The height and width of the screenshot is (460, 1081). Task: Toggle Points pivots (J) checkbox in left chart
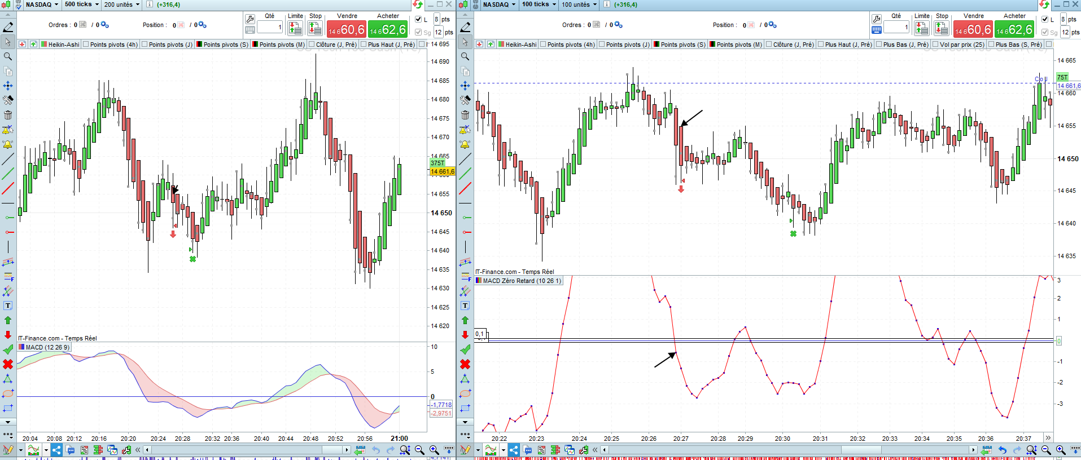click(145, 45)
